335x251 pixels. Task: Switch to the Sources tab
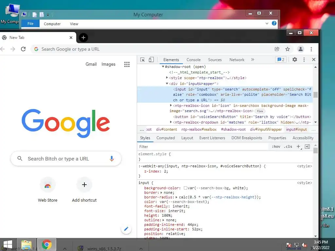point(215,60)
